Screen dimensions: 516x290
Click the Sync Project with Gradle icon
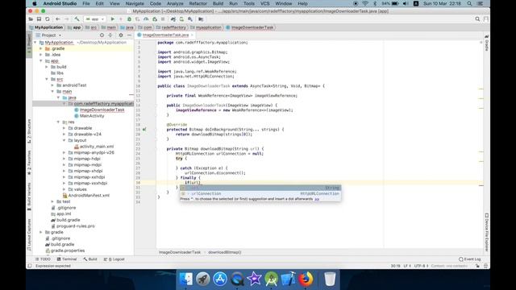point(173,19)
